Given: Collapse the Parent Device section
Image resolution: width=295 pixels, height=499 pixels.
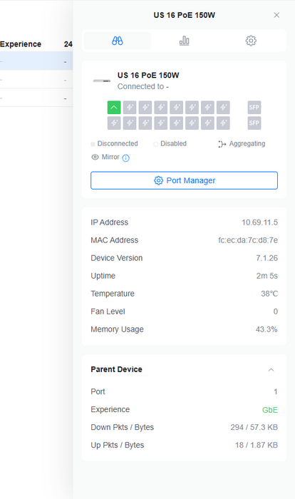Looking at the screenshot, I should coord(271,369).
